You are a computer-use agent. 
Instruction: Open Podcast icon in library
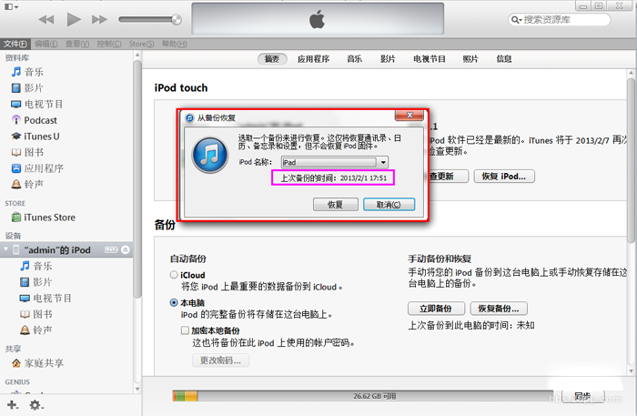[16, 120]
